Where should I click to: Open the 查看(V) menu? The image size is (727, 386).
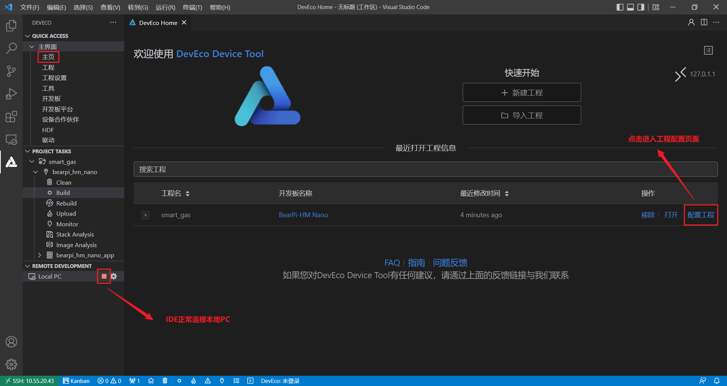click(110, 7)
